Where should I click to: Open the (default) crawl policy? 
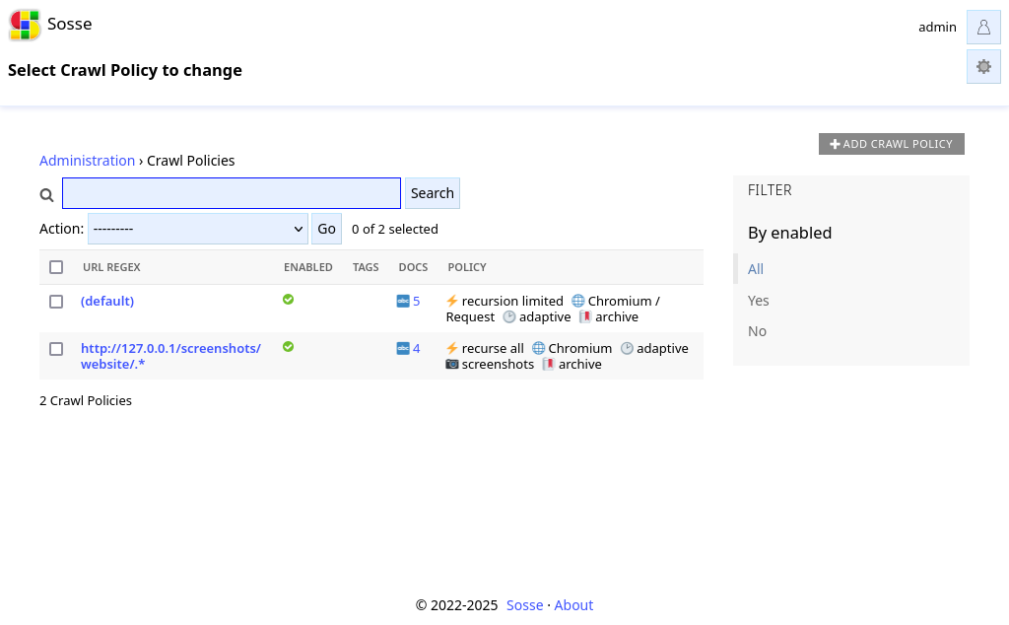coord(107,302)
